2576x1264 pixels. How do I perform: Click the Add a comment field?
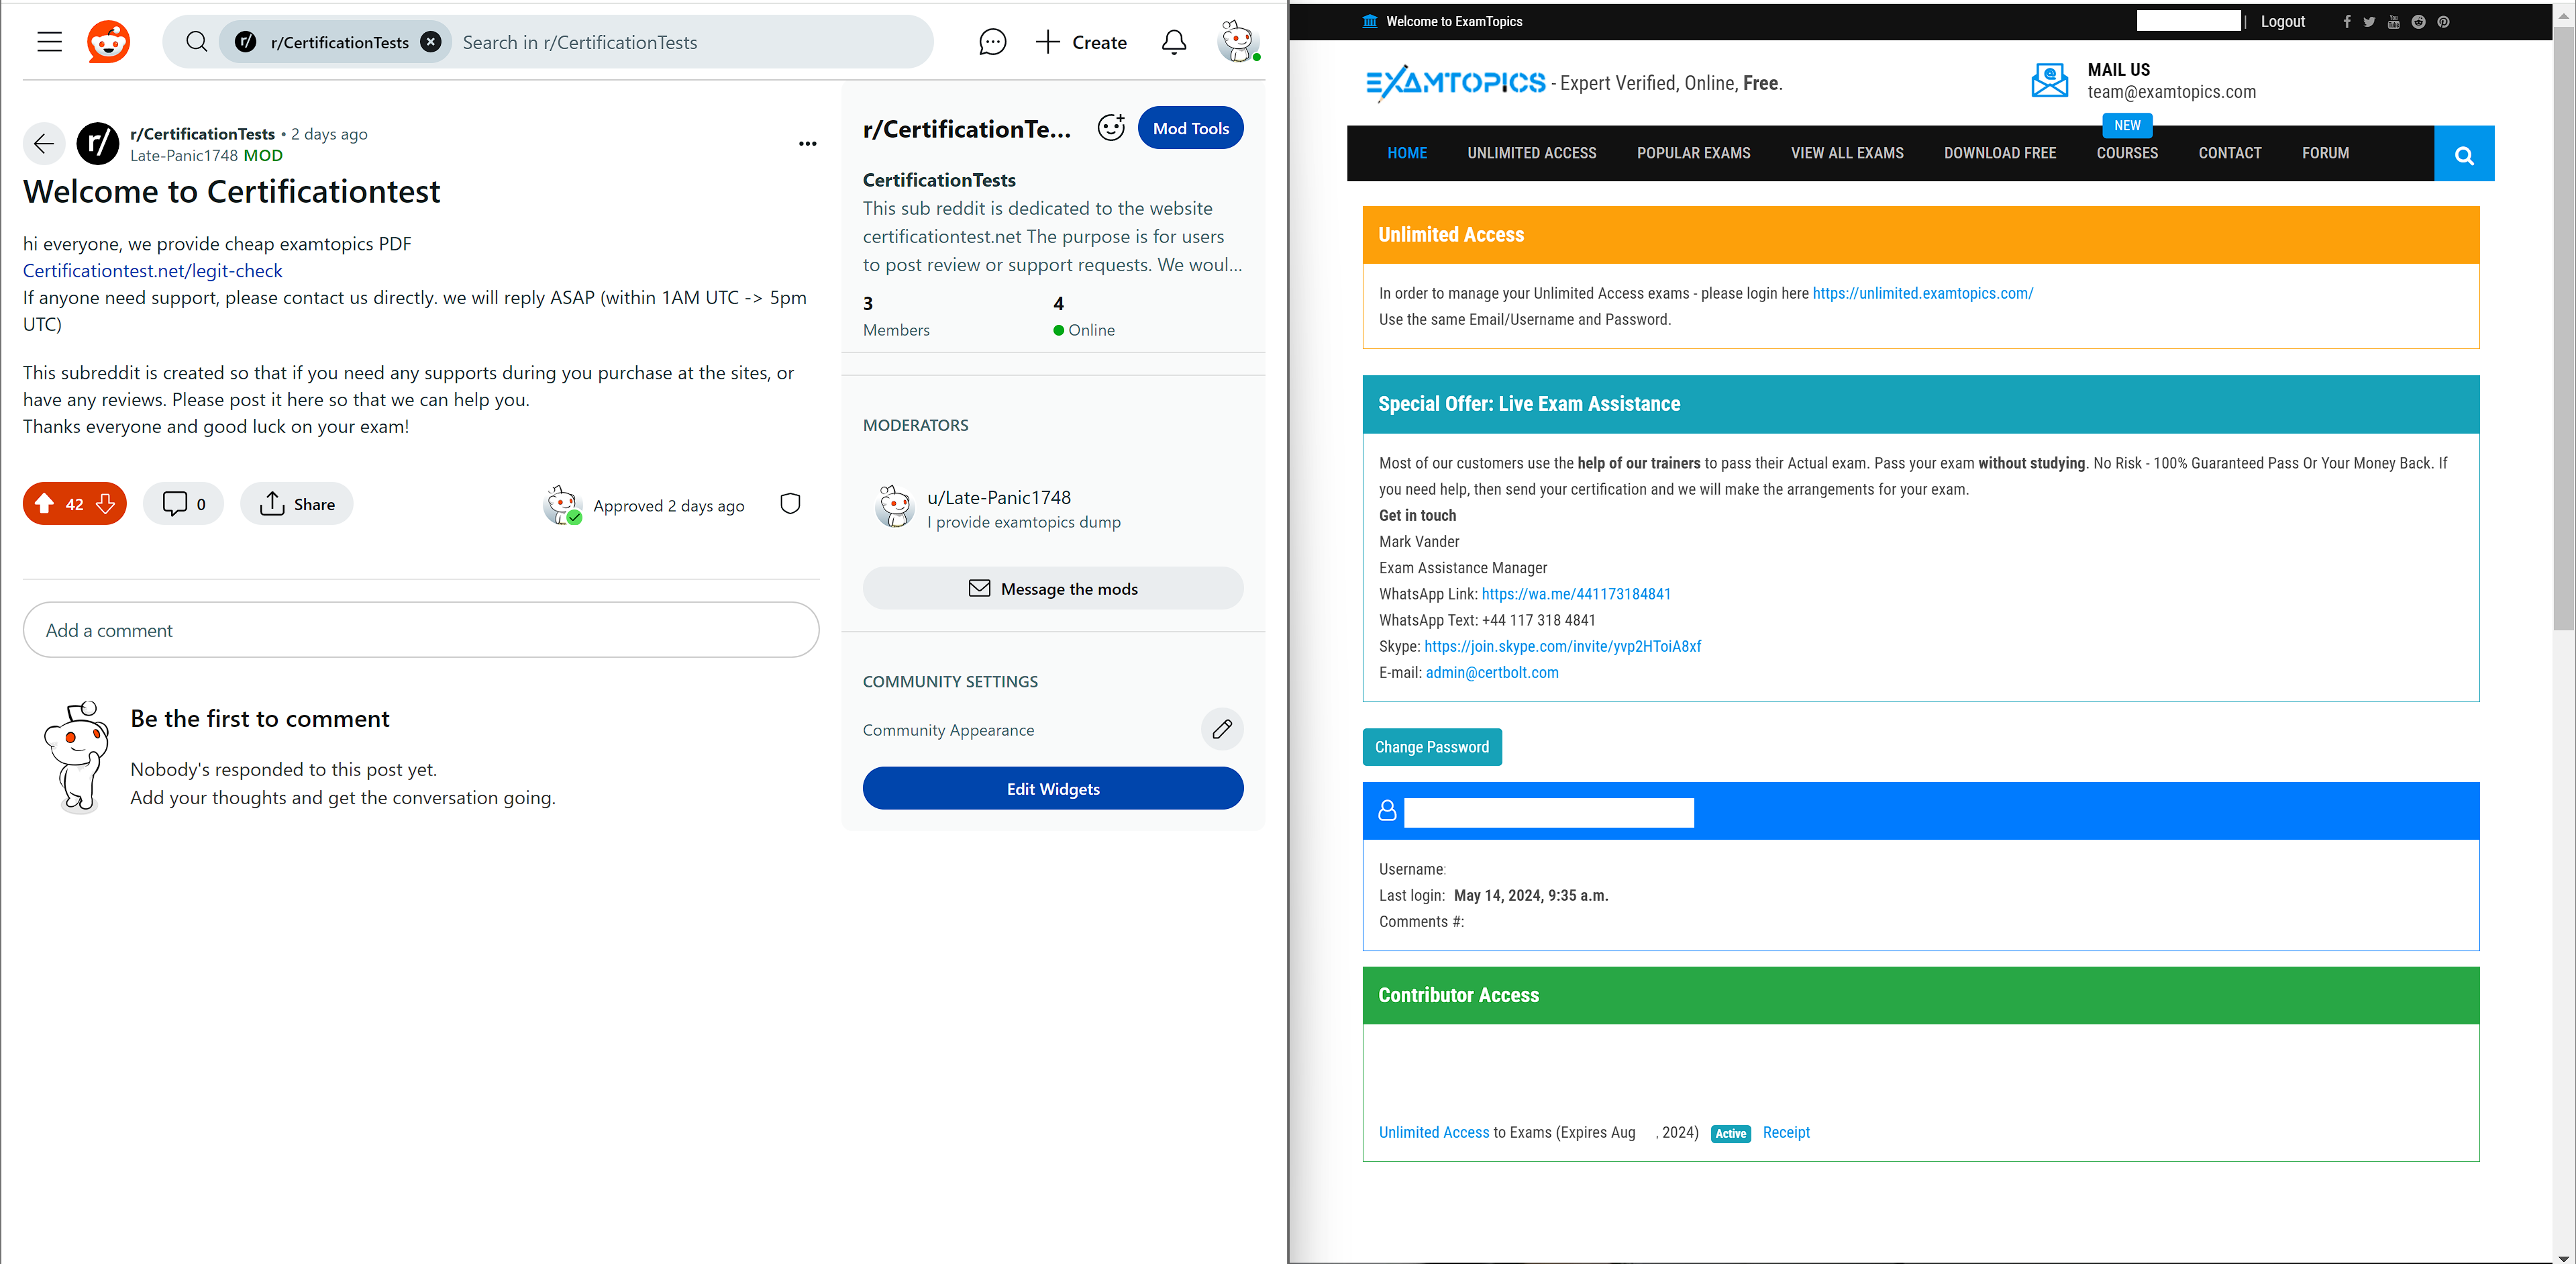click(420, 630)
